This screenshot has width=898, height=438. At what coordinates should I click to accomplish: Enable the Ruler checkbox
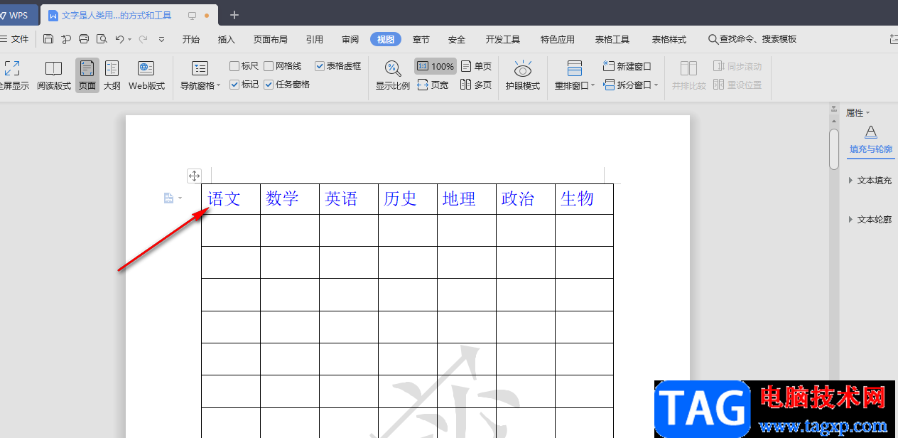click(x=234, y=66)
